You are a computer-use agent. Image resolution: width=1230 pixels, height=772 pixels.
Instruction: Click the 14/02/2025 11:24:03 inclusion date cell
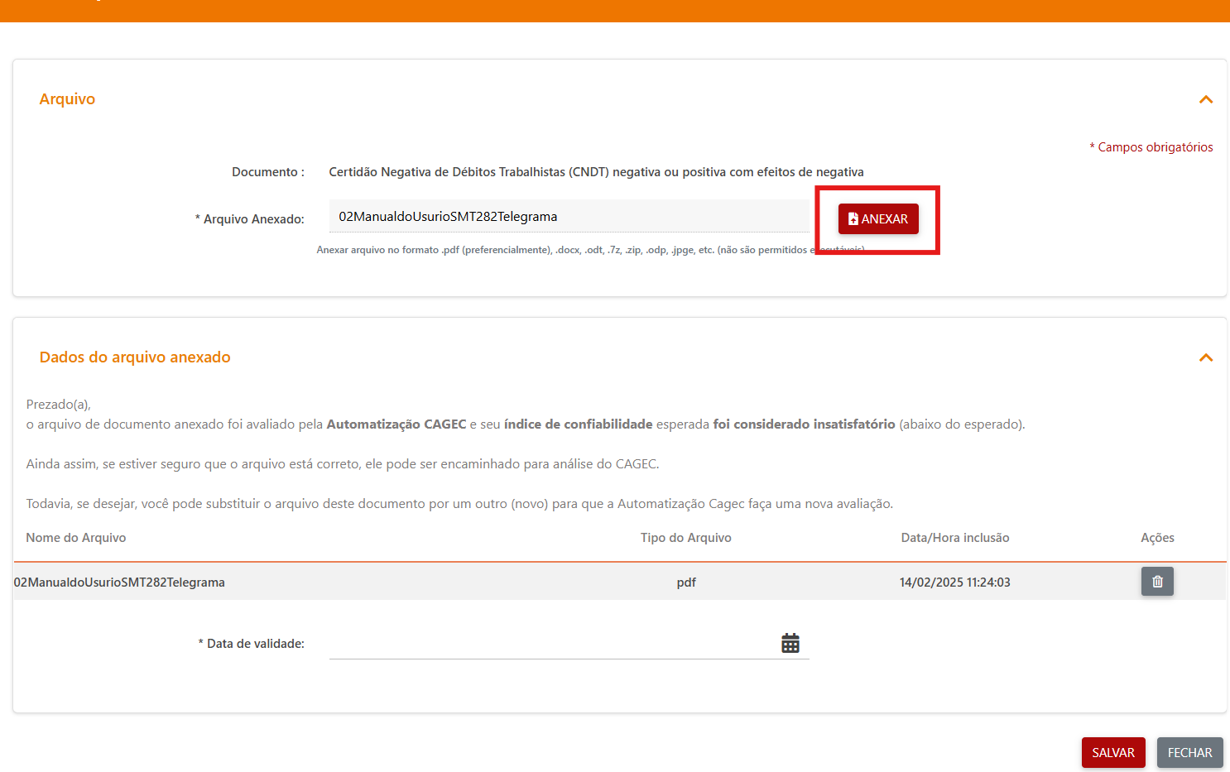click(954, 583)
